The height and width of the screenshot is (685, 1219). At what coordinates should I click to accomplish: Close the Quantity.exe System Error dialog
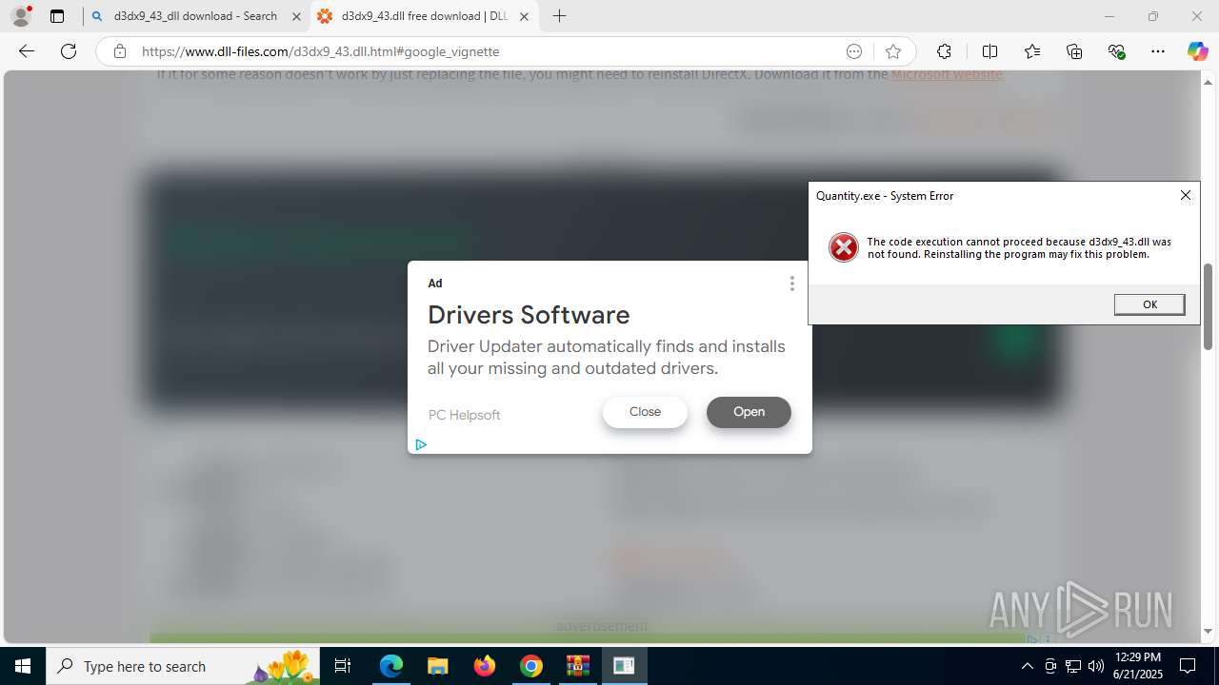(1186, 195)
